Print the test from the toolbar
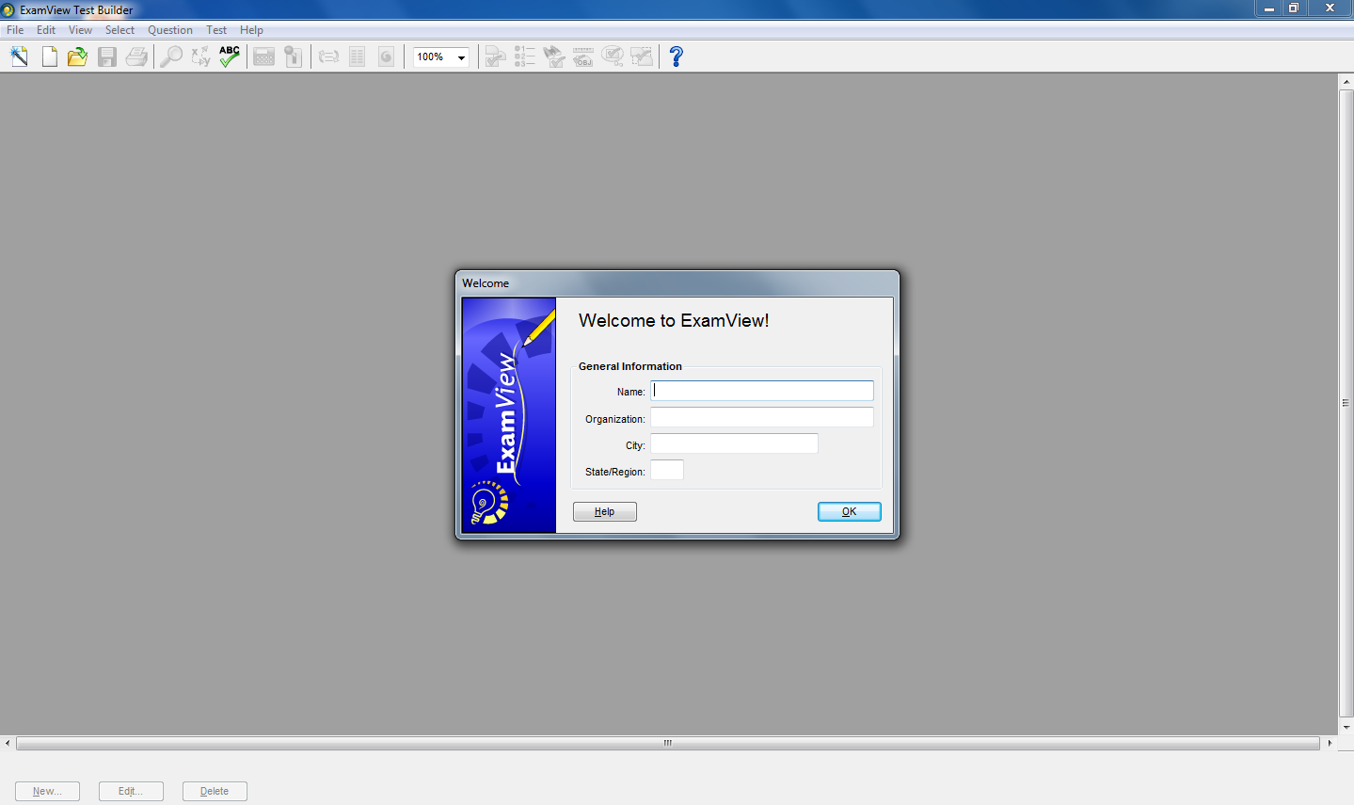Viewport: 1354px width, 805px height. click(x=136, y=56)
